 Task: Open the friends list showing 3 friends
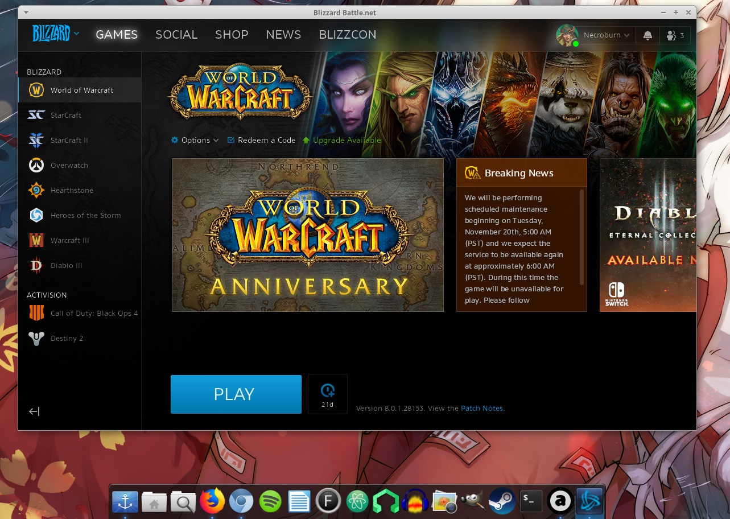(x=675, y=35)
